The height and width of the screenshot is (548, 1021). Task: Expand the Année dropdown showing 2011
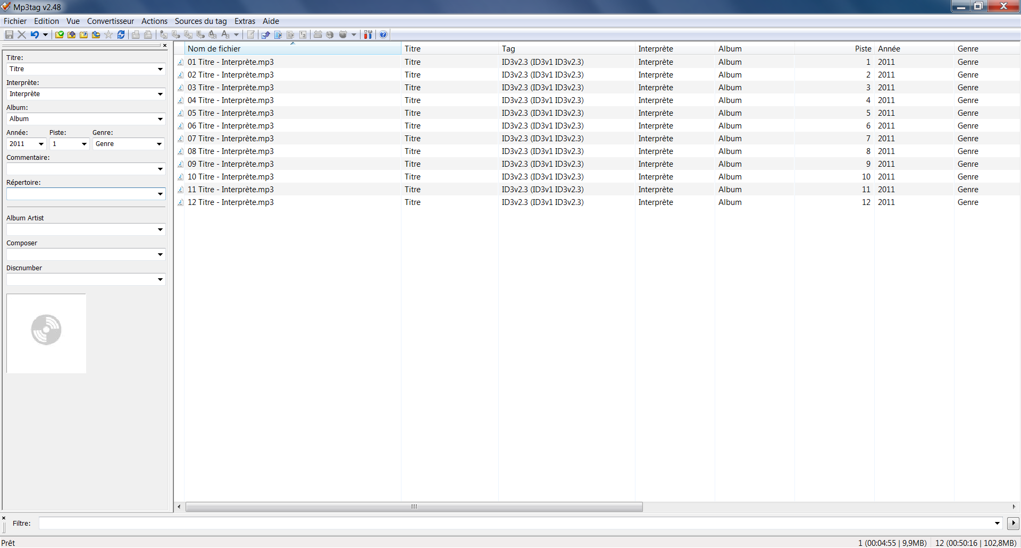tap(41, 144)
